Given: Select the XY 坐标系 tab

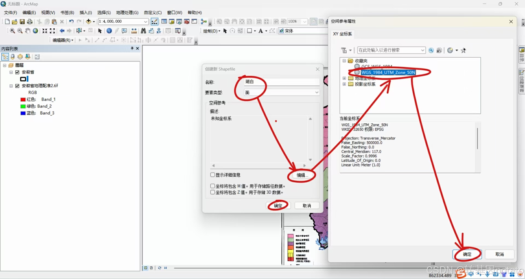Looking at the screenshot, I should tap(342, 34).
